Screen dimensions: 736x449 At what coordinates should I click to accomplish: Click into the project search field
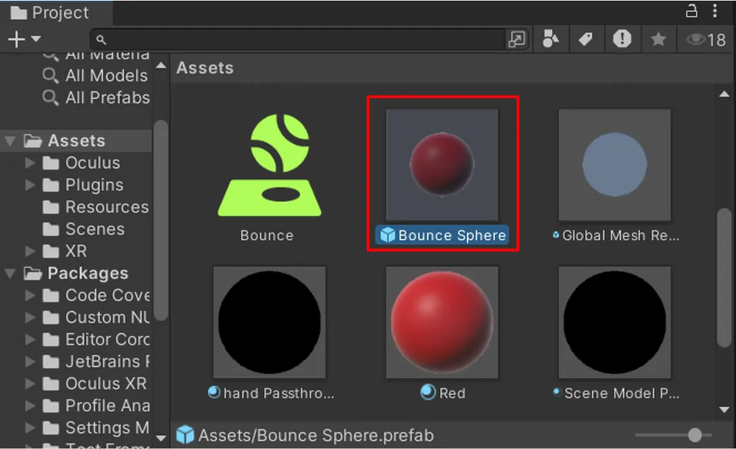(x=304, y=40)
